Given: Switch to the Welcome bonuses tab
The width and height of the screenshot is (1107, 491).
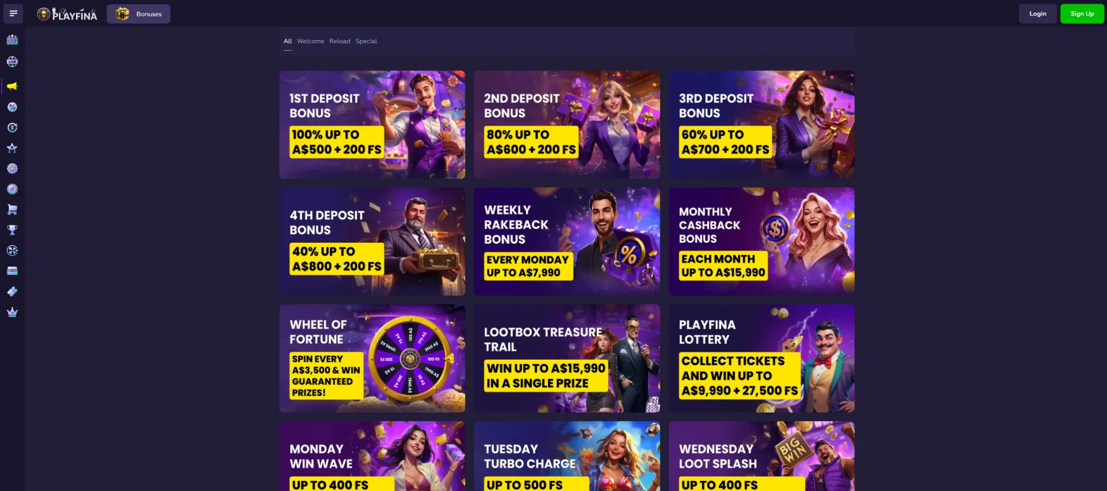Looking at the screenshot, I should [311, 41].
